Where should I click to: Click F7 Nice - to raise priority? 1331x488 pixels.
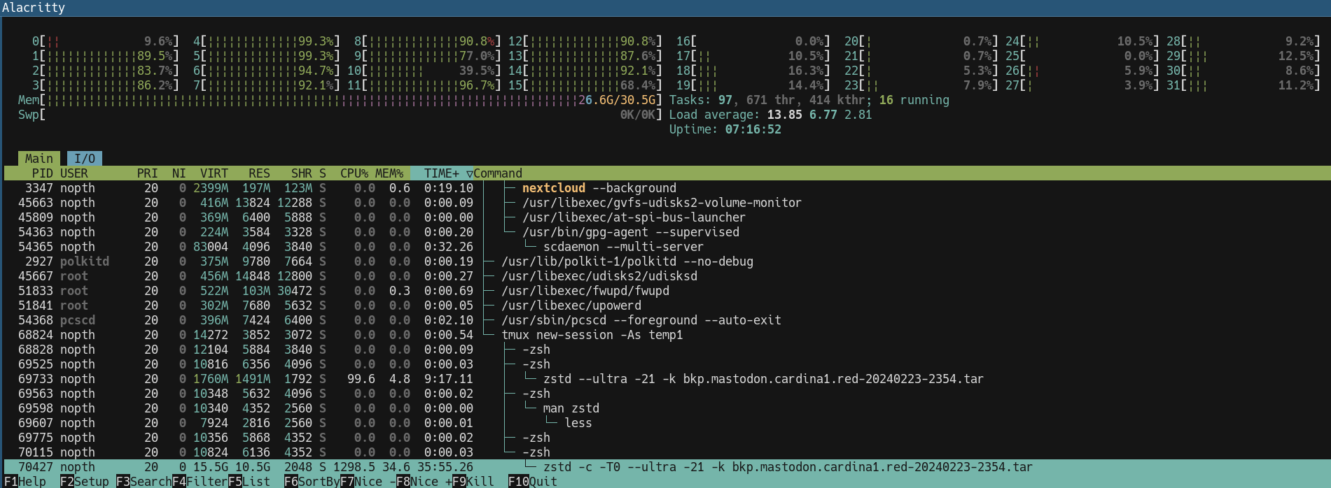[368, 481]
